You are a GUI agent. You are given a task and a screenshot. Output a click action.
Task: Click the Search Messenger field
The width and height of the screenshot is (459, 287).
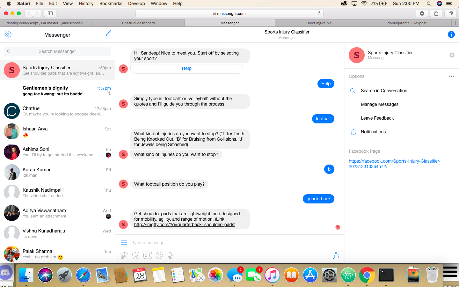[57, 51]
